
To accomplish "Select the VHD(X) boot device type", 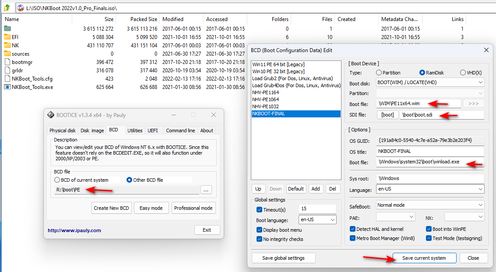I will tap(463, 73).
